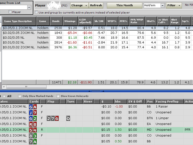Viewport: 193px width, 145px height.
Task: Click the 7 A hole cards icon
Action: pos(33,141)
